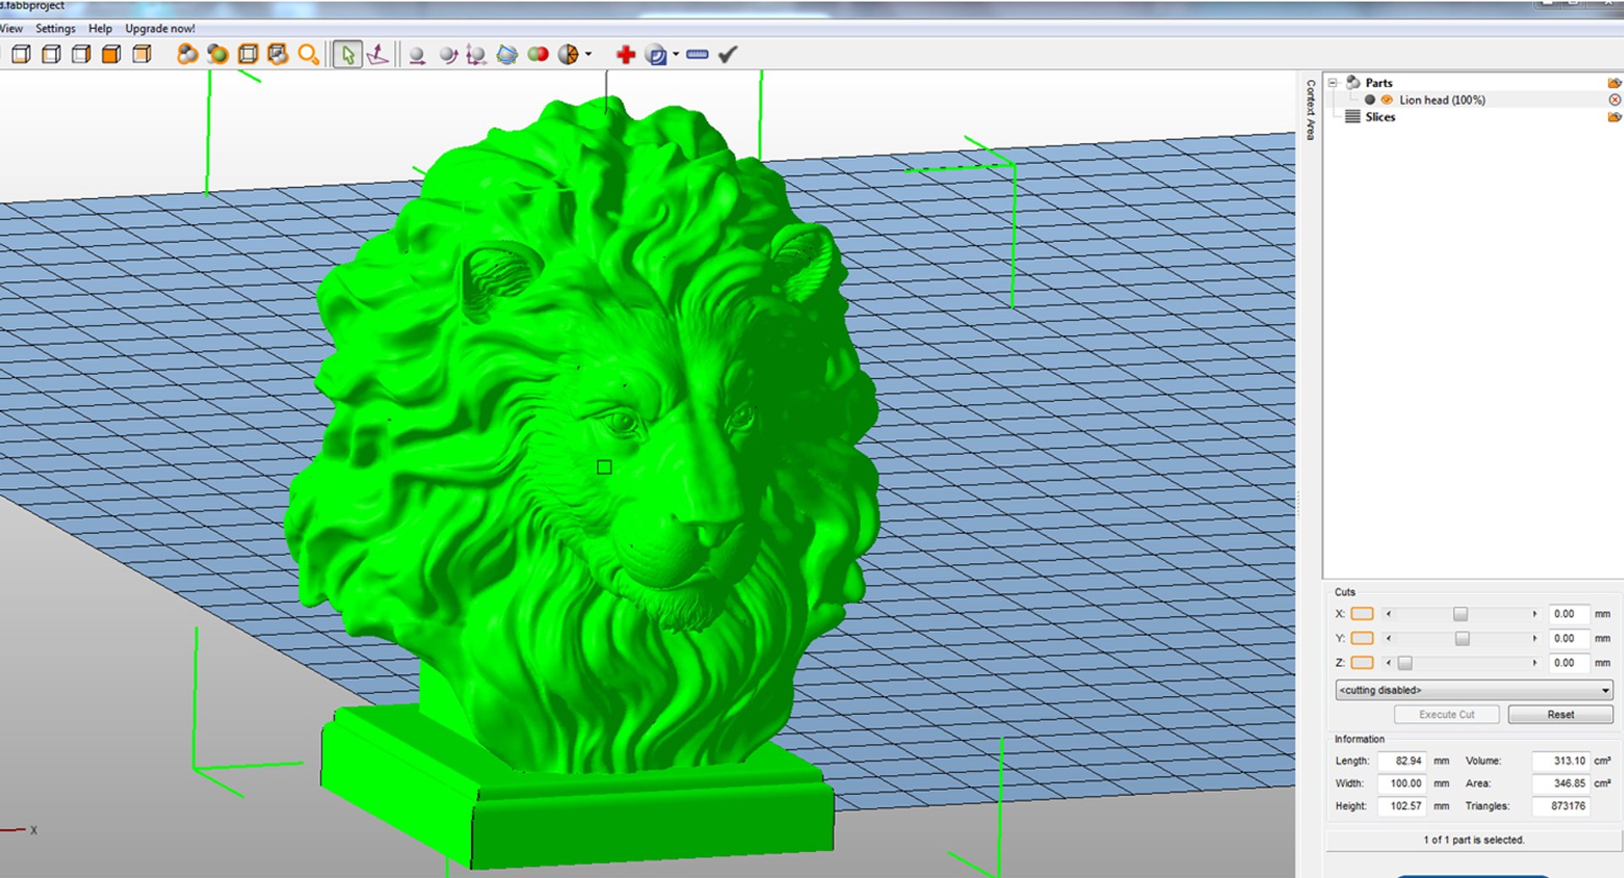Select the Lion head (100%) tree item
This screenshot has height=878, width=1624.
pyautogui.click(x=1441, y=100)
